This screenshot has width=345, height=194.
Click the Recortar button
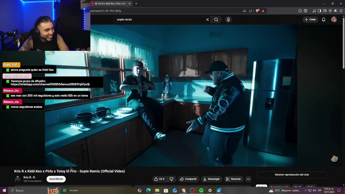pyautogui.click(x=233, y=179)
